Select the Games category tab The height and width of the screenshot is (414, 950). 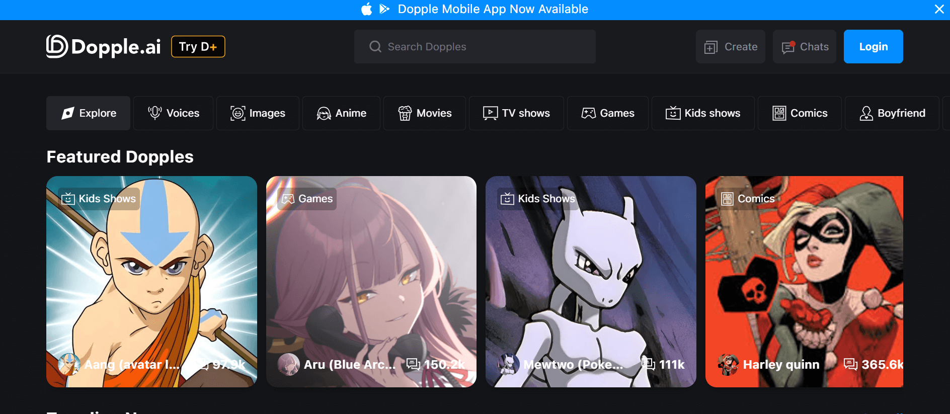[608, 113]
